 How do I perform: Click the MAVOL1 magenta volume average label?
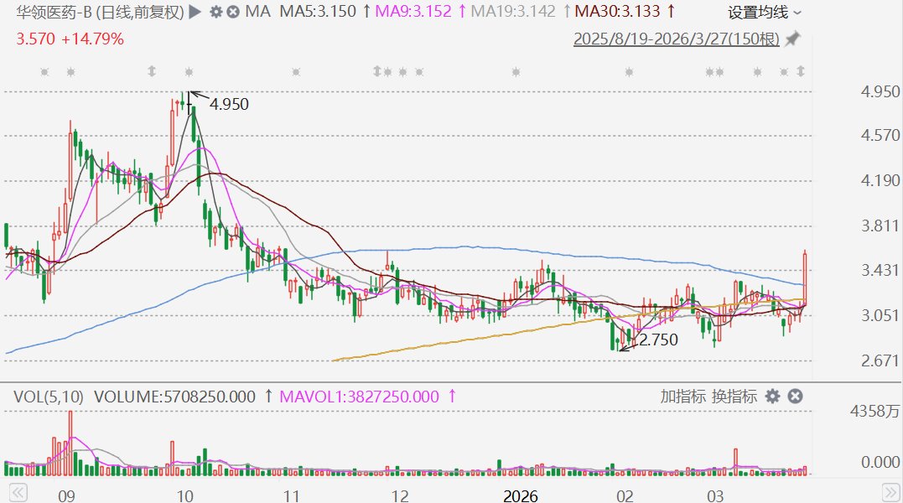pyautogui.click(x=359, y=397)
